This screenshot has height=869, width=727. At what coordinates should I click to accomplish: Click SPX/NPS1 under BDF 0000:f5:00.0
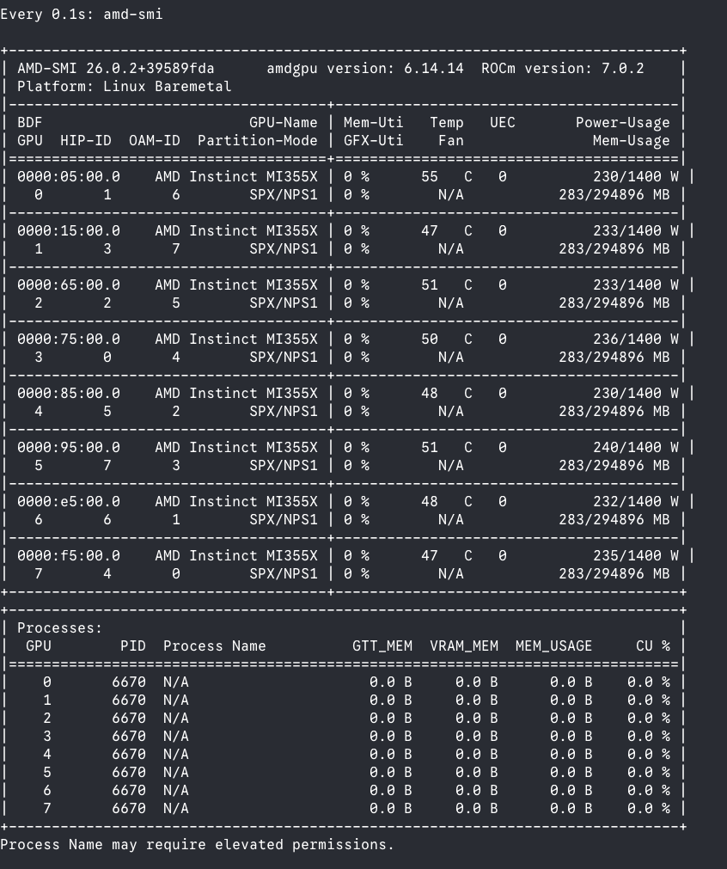[284, 573]
